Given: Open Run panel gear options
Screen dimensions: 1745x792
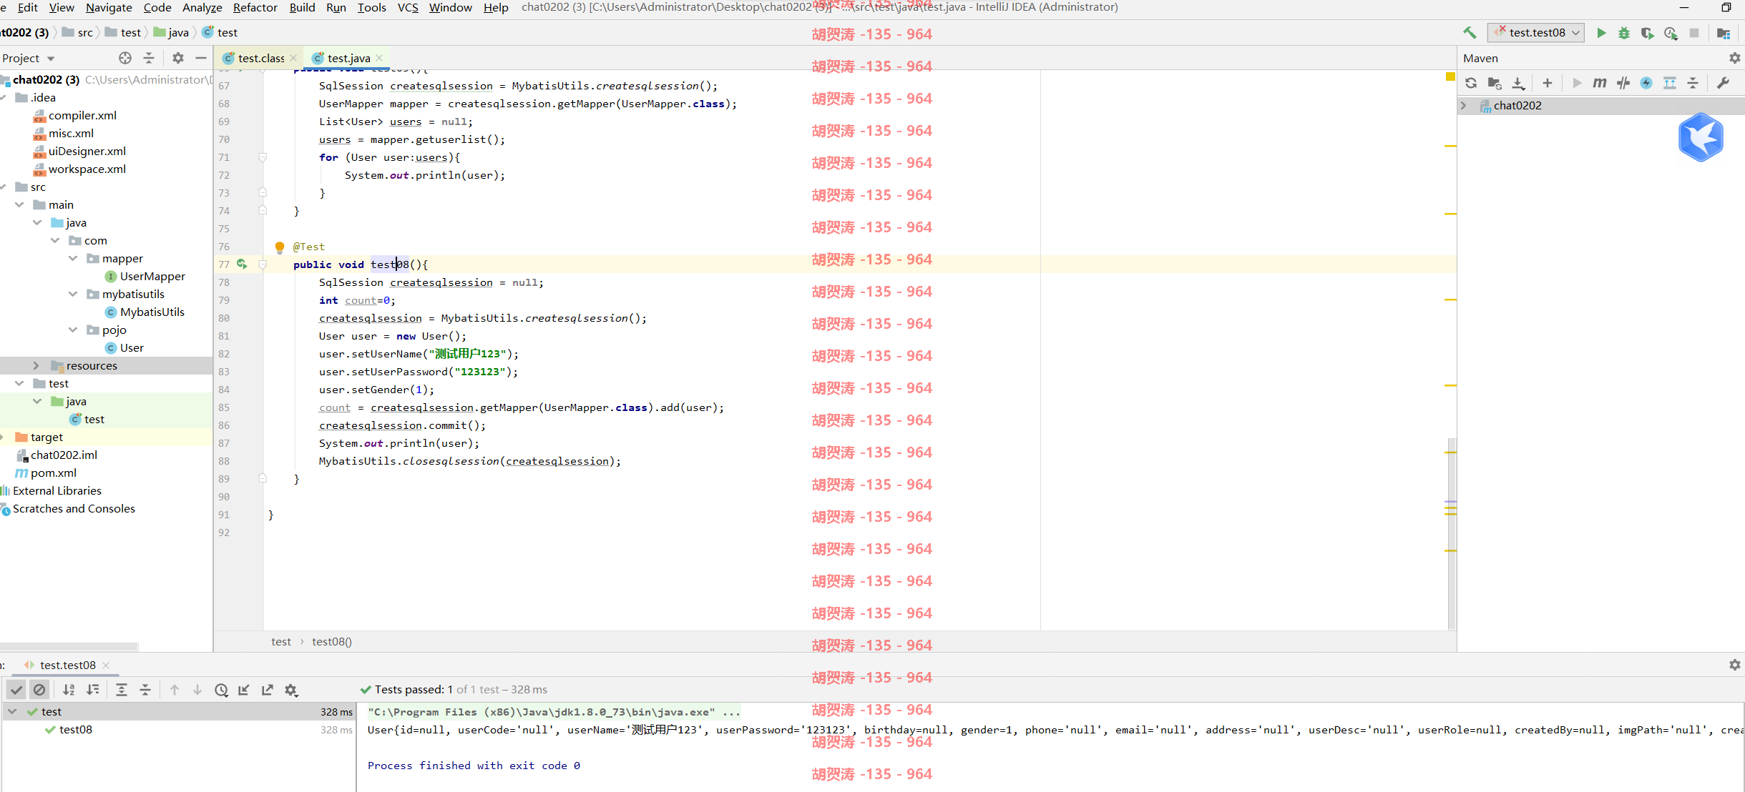Looking at the screenshot, I should pyautogui.click(x=1735, y=665).
